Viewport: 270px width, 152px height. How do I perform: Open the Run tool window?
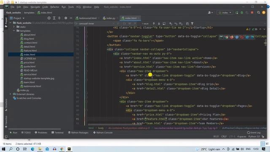[13, 133]
